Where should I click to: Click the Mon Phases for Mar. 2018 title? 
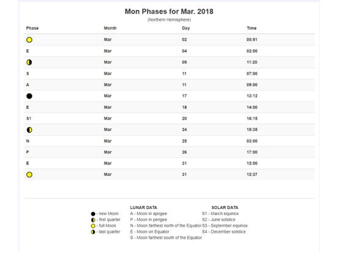click(169, 12)
